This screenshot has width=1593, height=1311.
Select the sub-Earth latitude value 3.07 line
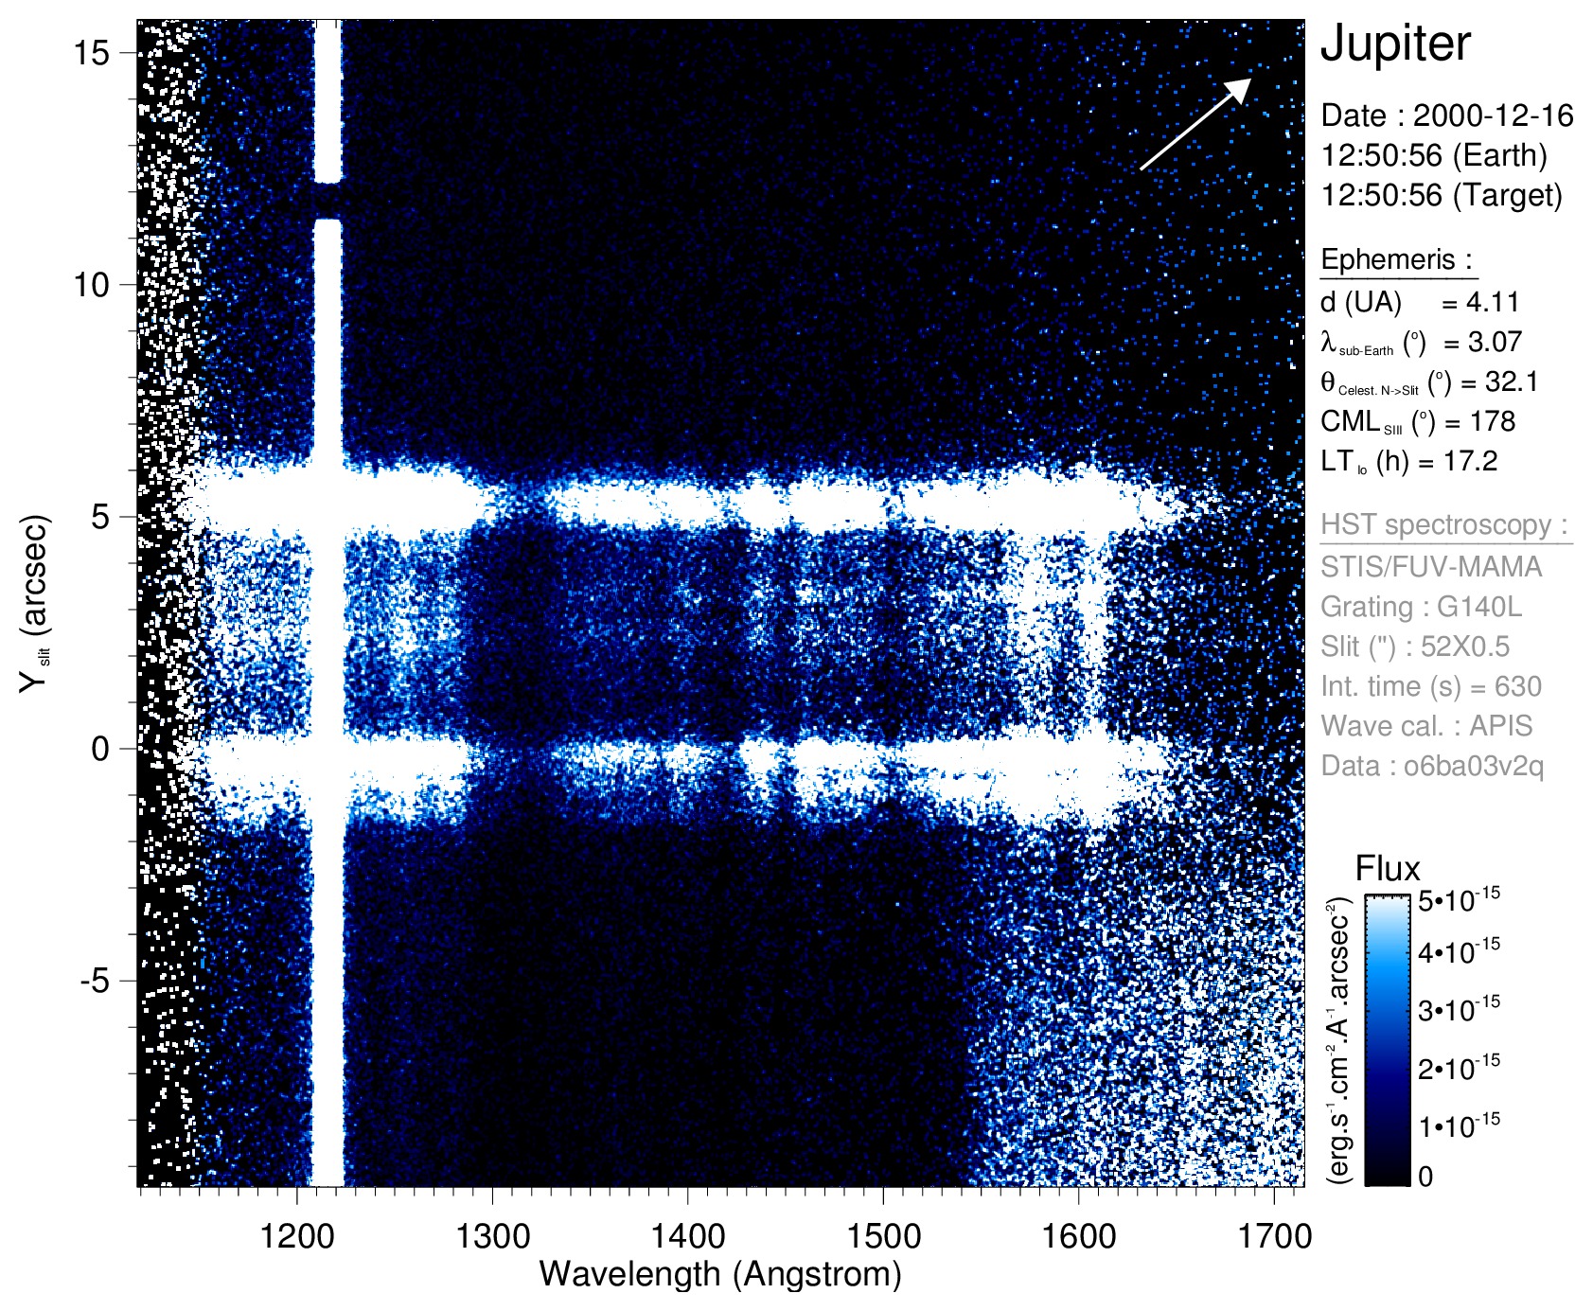pyautogui.click(x=1421, y=342)
